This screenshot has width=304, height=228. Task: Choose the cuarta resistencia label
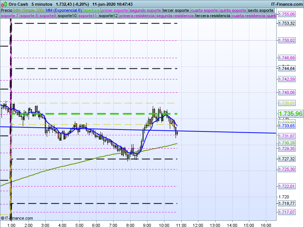[249, 16]
